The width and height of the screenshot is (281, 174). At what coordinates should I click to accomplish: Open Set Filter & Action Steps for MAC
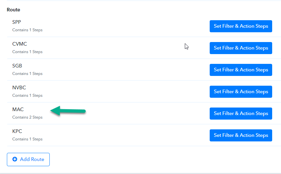(241, 113)
